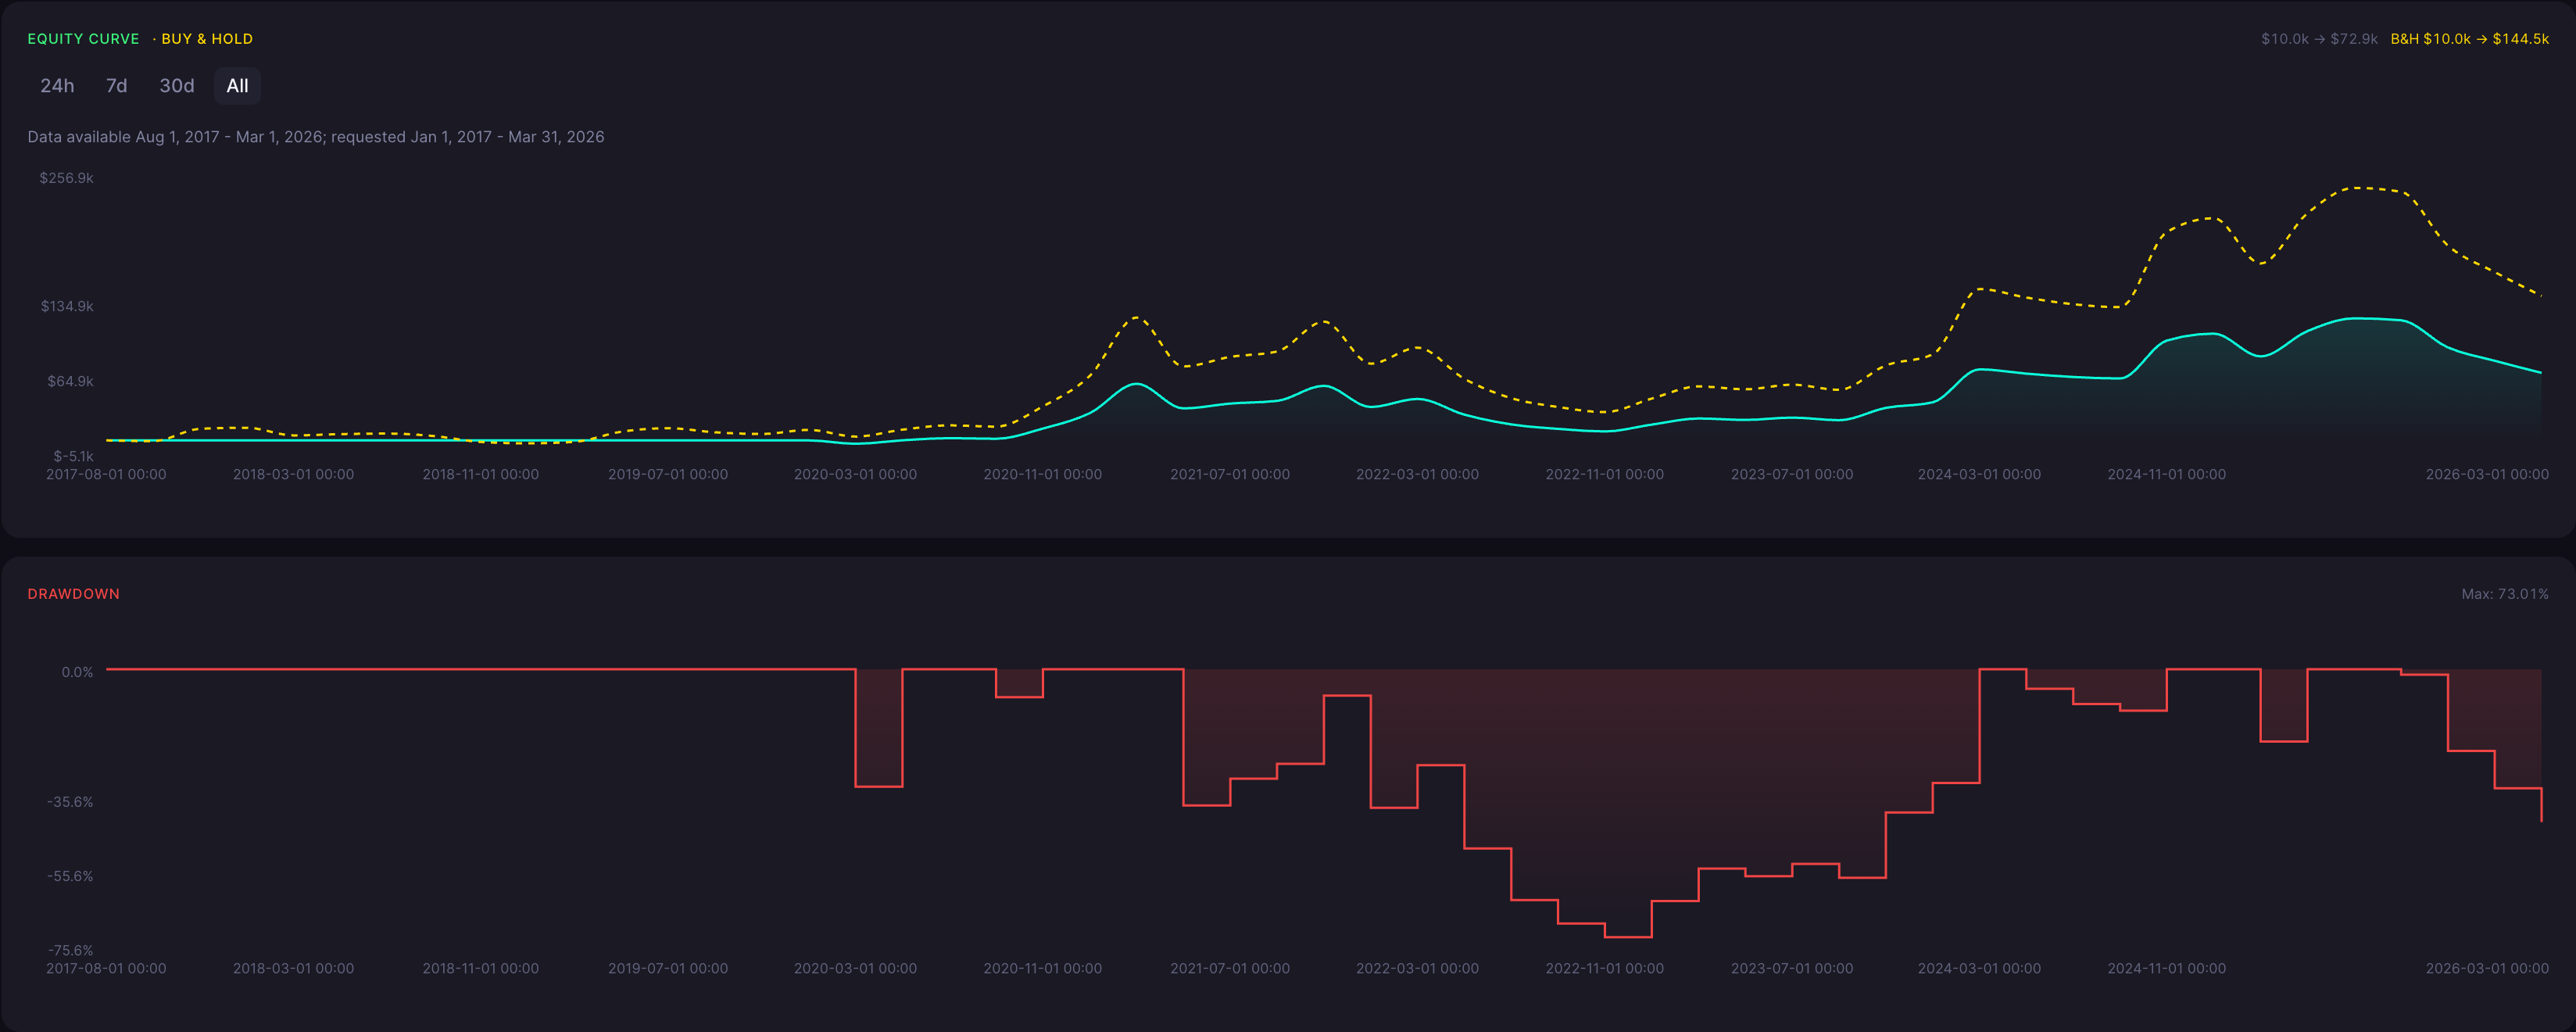Click drawdown chart 2019-07-01 date label

[x=668, y=968]
